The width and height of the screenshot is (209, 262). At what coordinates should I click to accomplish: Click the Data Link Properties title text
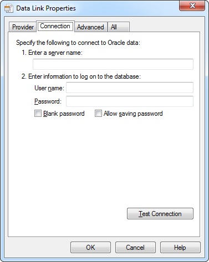46,8
